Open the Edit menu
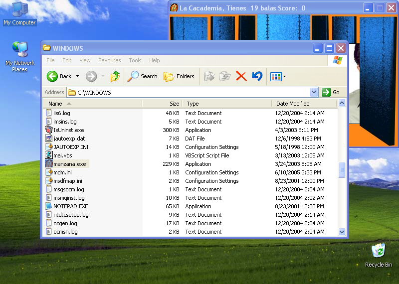 click(x=67, y=60)
